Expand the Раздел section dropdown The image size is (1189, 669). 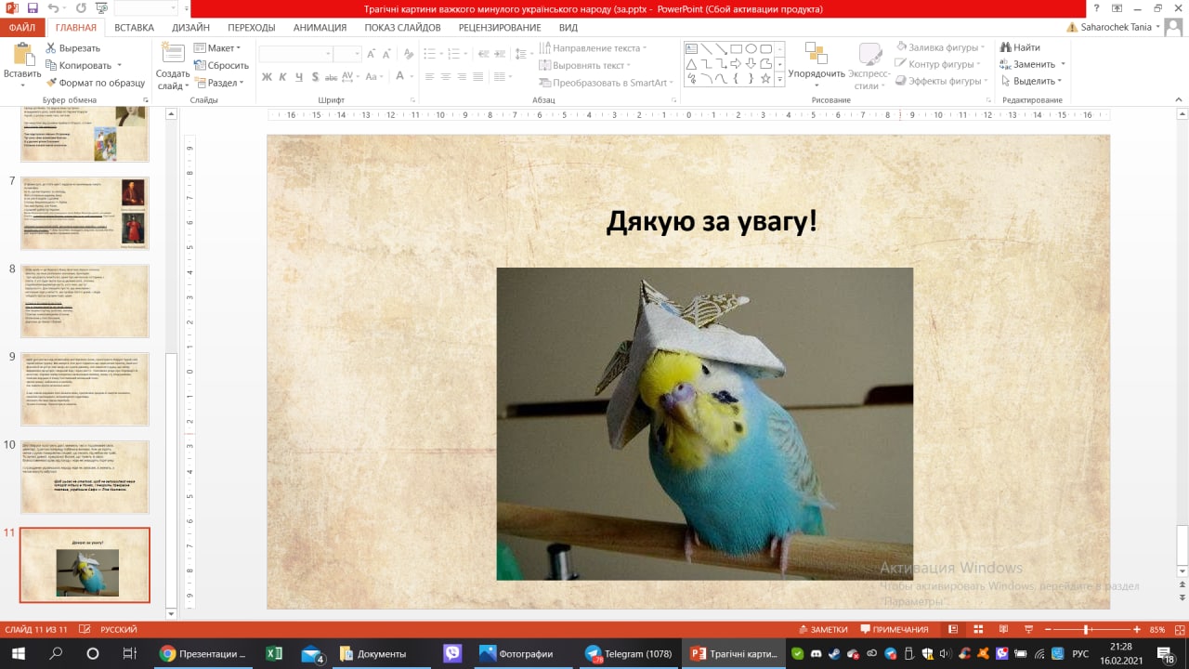click(219, 83)
